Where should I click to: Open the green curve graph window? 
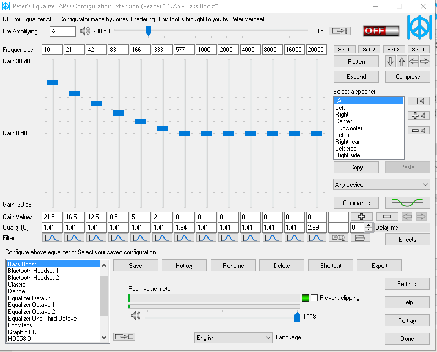pyautogui.click(x=407, y=202)
